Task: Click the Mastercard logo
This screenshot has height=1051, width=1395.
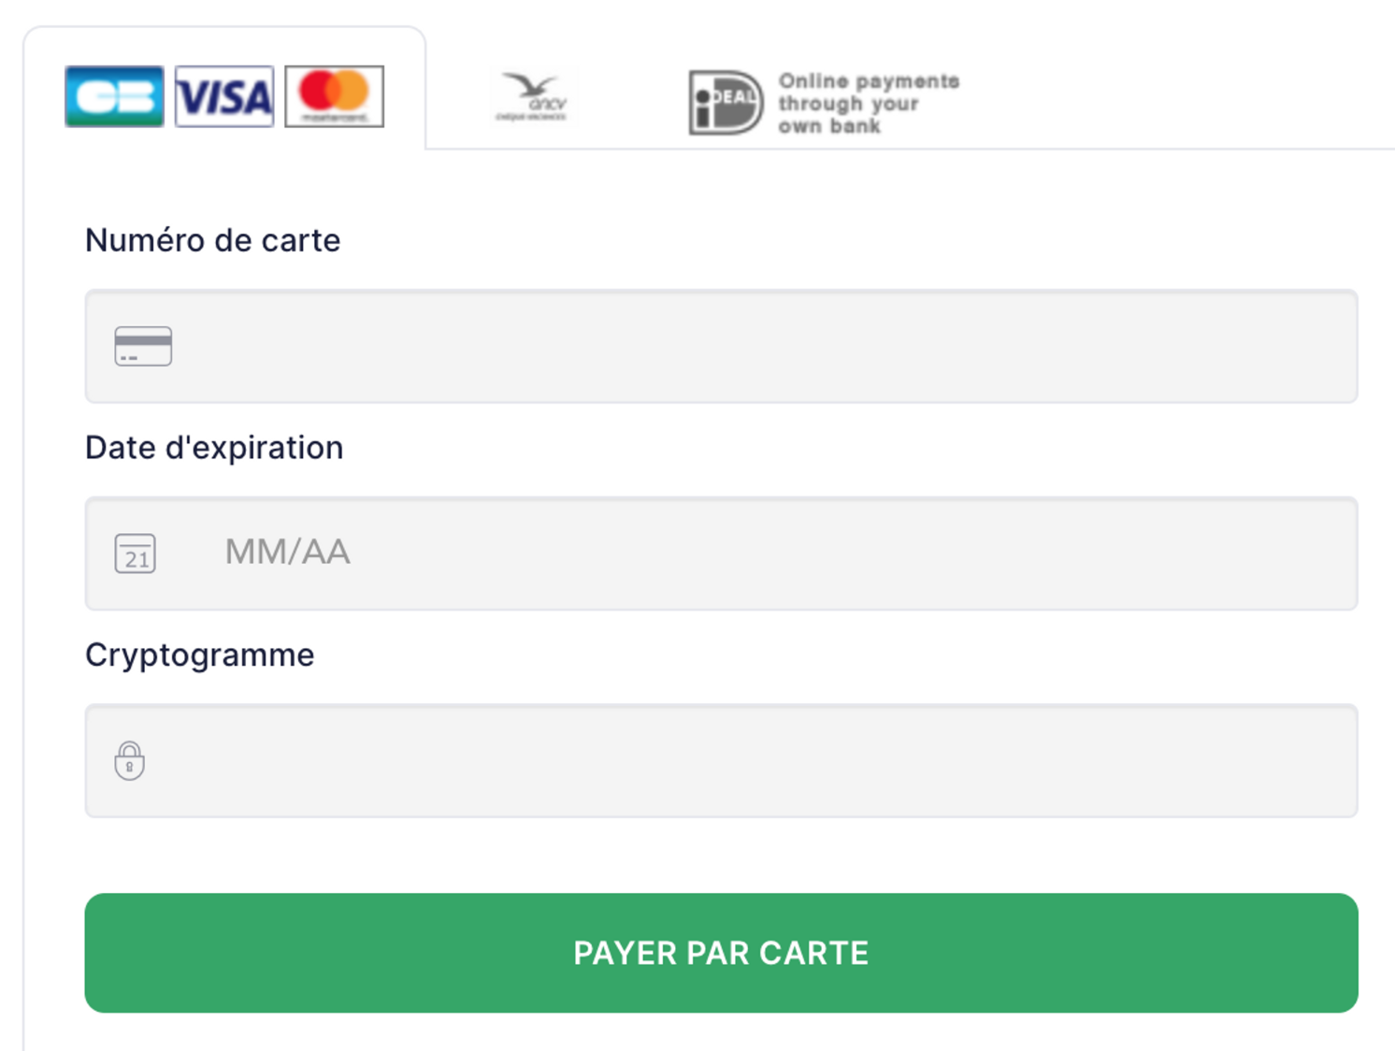Action: (x=335, y=96)
